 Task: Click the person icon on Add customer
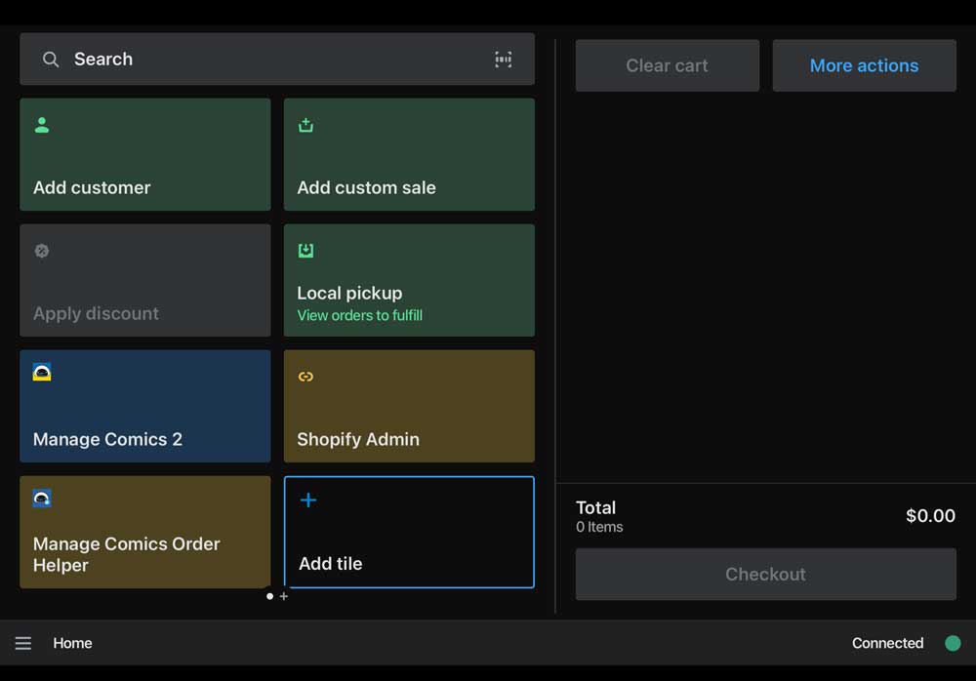click(x=42, y=125)
